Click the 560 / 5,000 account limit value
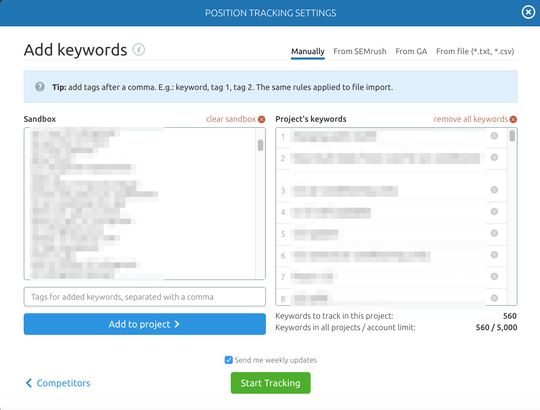 point(496,327)
